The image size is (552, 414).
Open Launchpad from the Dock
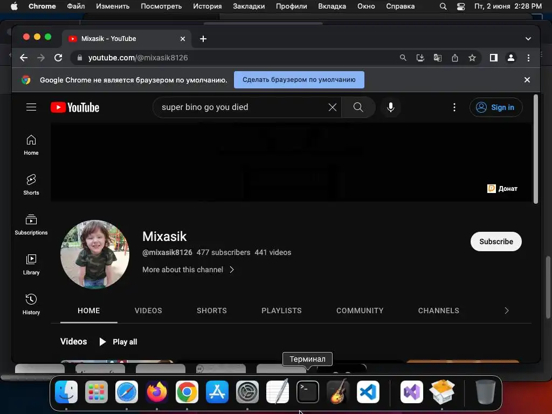pos(96,392)
